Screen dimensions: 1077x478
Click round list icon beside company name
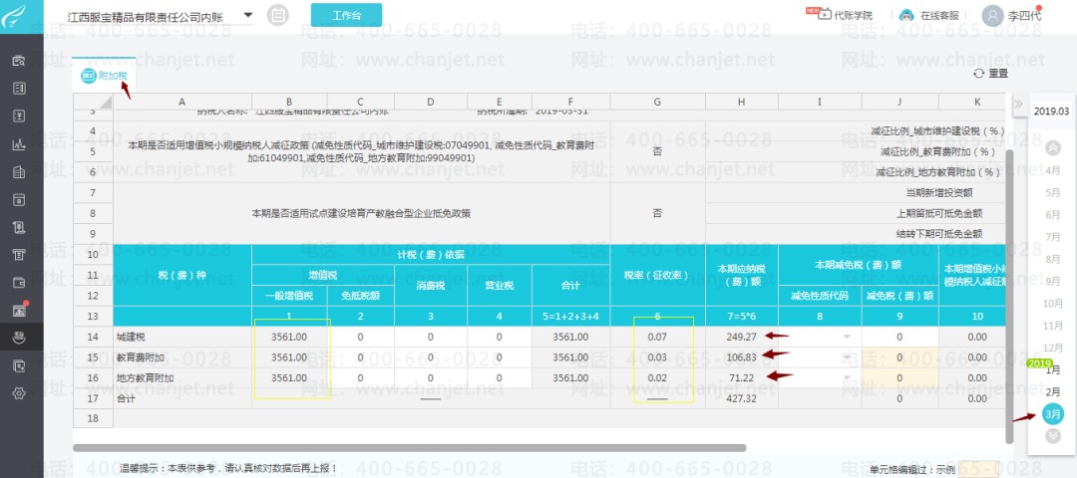[277, 15]
